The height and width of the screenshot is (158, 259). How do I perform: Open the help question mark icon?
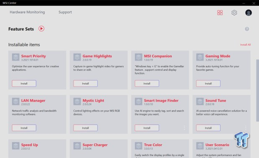[x=247, y=29]
